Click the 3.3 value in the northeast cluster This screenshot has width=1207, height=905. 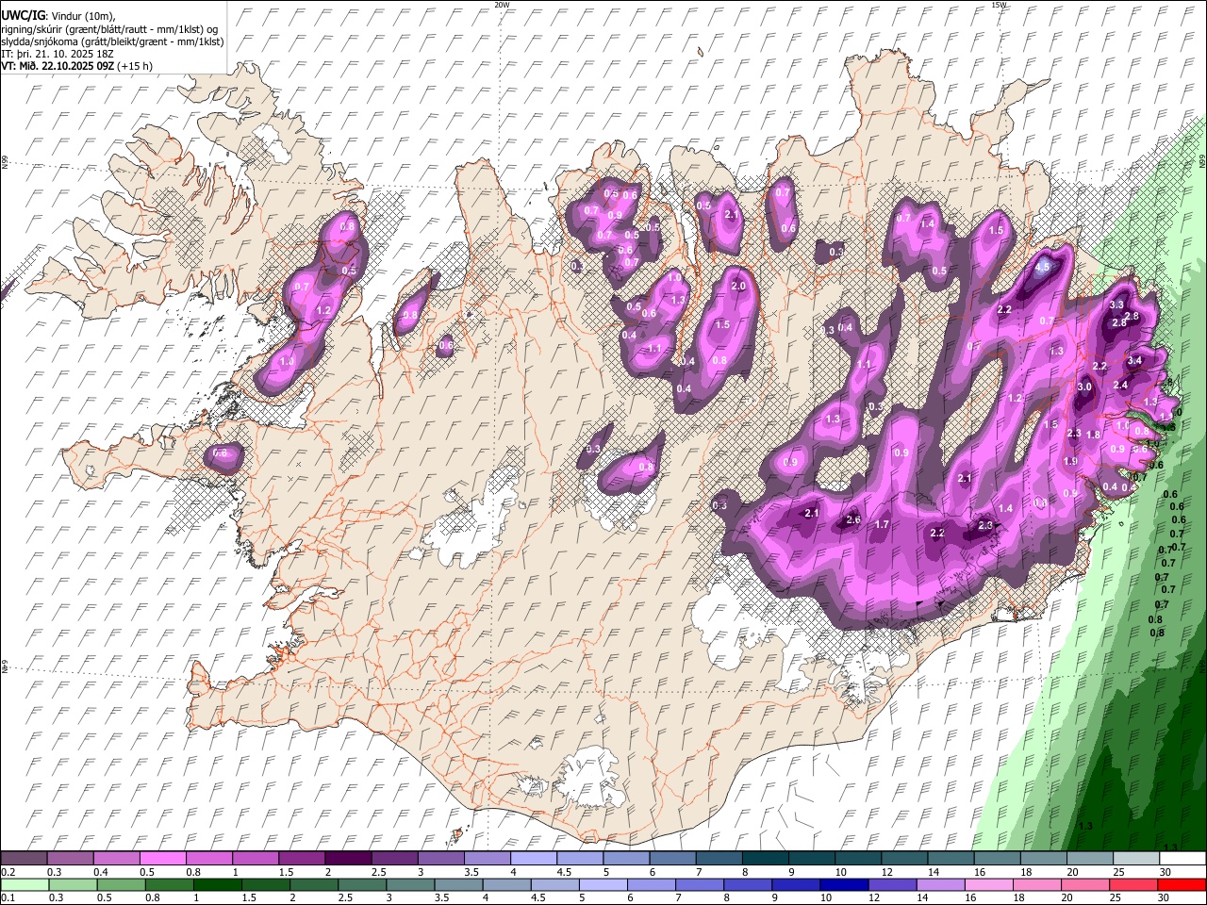click(x=1116, y=304)
